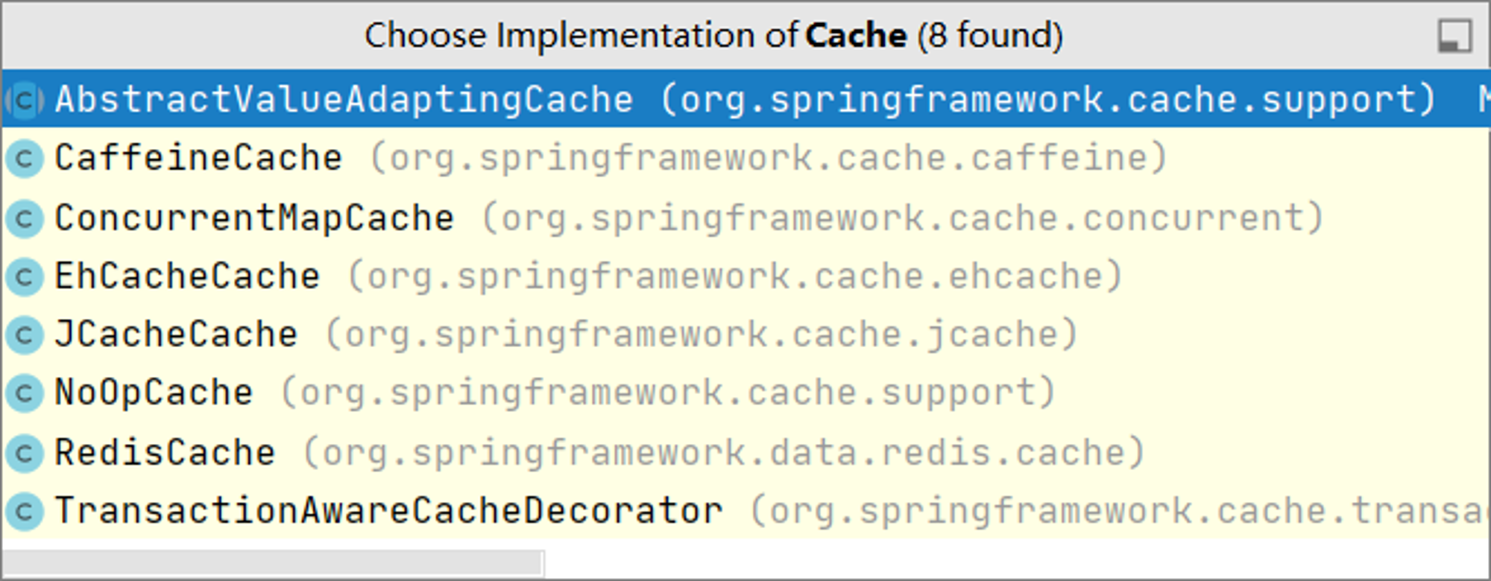Image resolution: width=1491 pixels, height=581 pixels.
Task: Click the AbstractValueAdaptingCache abstract class icon
Action: pos(25,100)
